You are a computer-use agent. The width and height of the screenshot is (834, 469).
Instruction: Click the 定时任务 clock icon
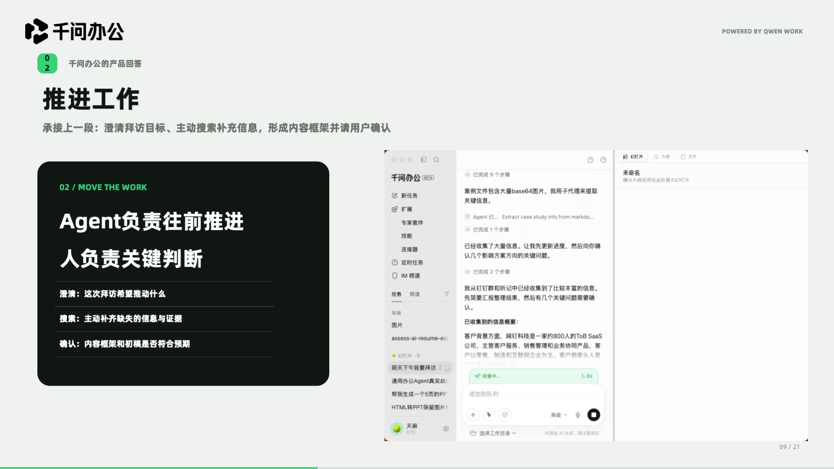coord(394,262)
